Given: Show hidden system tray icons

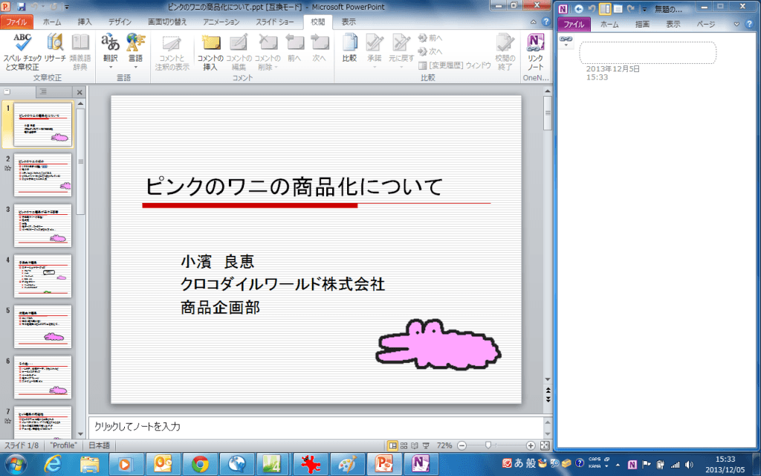Looking at the screenshot, I should click(618, 465).
